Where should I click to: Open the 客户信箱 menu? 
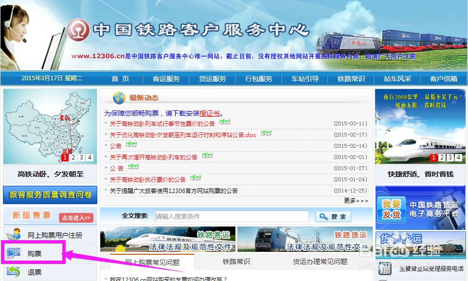(x=444, y=79)
